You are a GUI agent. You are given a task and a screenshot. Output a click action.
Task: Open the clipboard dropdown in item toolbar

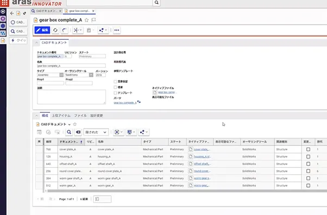[x=90, y=30]
